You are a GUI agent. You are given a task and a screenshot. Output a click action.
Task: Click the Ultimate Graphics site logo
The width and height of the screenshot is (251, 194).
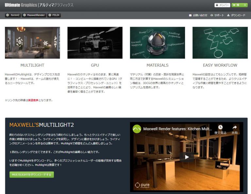tap(39, 5)
